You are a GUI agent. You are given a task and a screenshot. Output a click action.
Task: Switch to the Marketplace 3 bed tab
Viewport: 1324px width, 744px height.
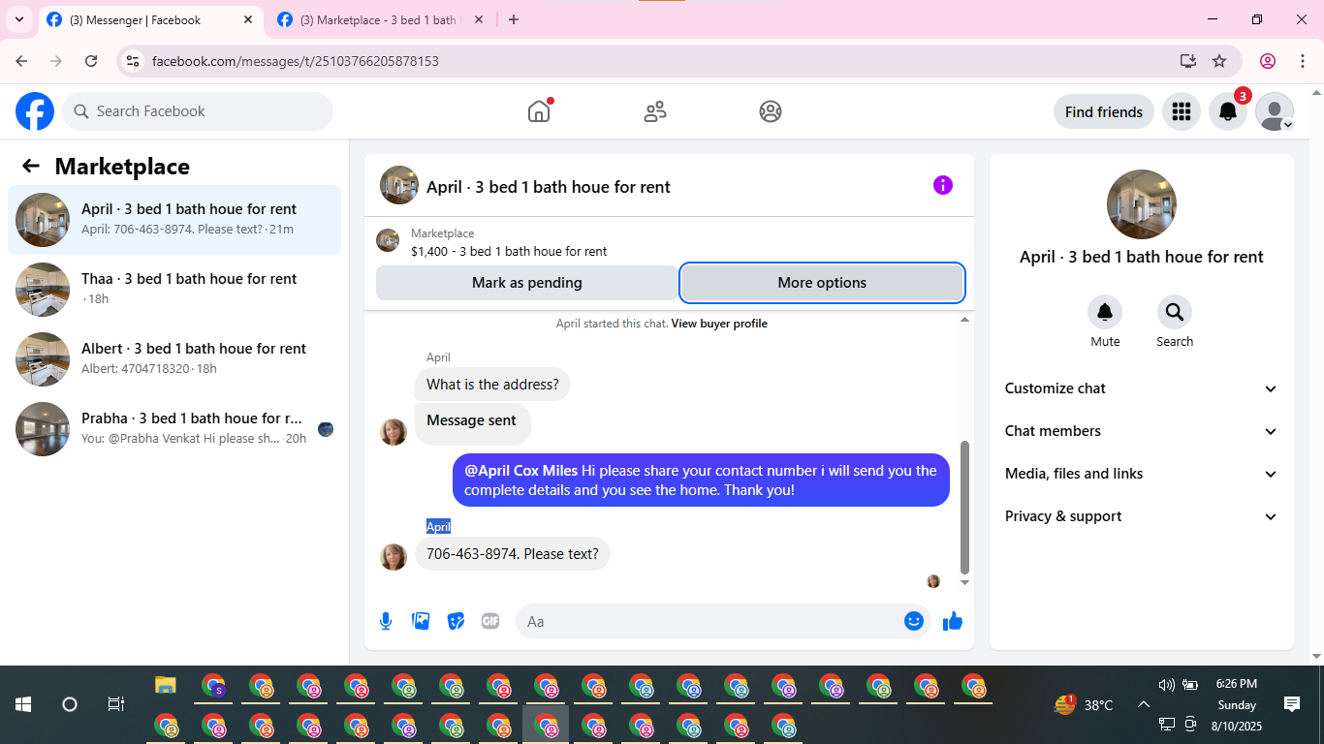[x=378, y=19]
